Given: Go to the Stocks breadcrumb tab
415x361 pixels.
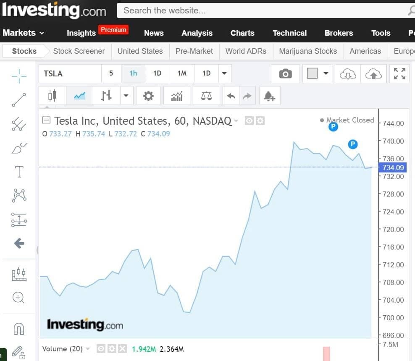Looking at the screenshot, I should [x=24, y=51].
